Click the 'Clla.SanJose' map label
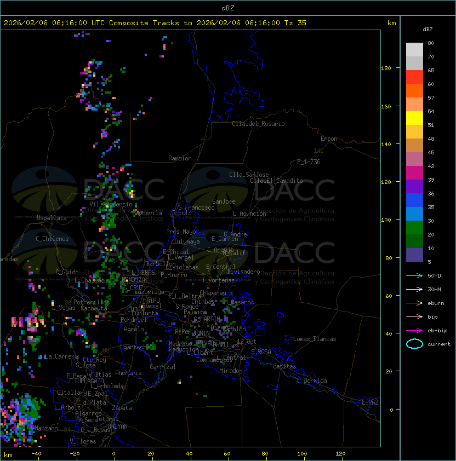 pyautogui.click(x=249, y=175)
